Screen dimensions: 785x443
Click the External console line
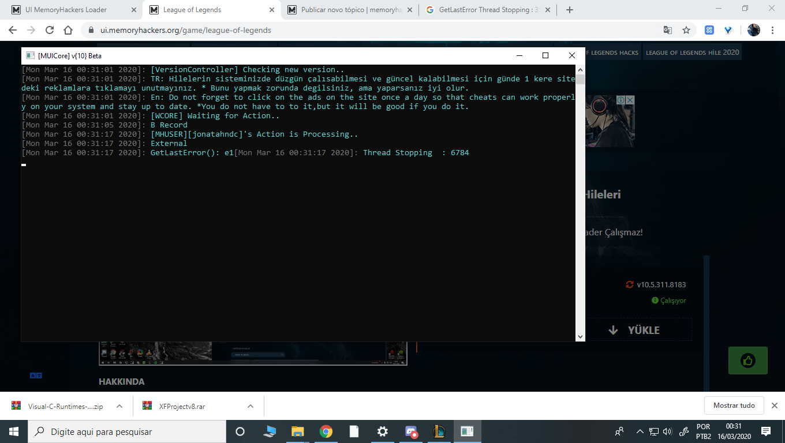coord(169,144)
